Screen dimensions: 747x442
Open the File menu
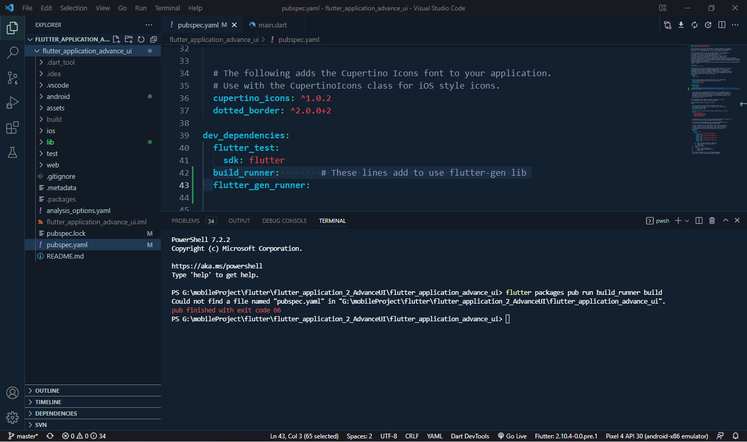pos(27,8)
